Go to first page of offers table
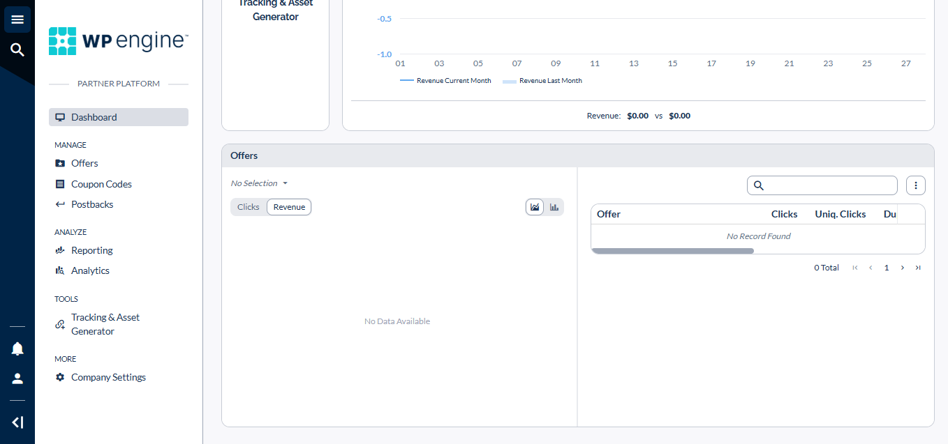The height and width of the screenshot is (444, 948). [855, 268]
